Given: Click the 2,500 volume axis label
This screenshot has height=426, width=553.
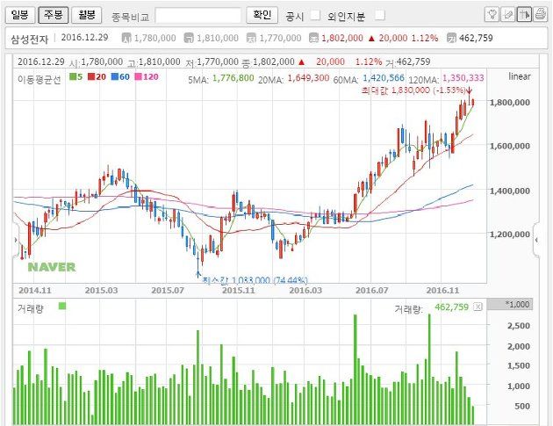Looking at the screenshot, I should coord(519,326).
